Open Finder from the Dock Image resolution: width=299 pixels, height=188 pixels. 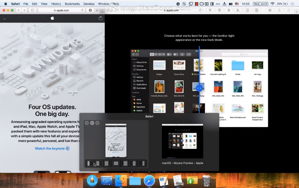click(121, 180)
